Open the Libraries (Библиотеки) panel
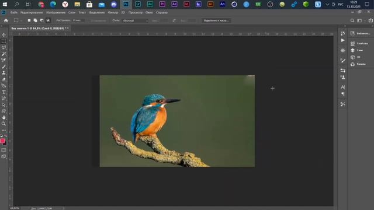This screenshot has width=374, height=210. coord(360,34)
